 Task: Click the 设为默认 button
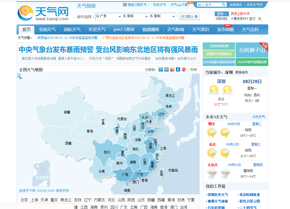tap(189, 16)
